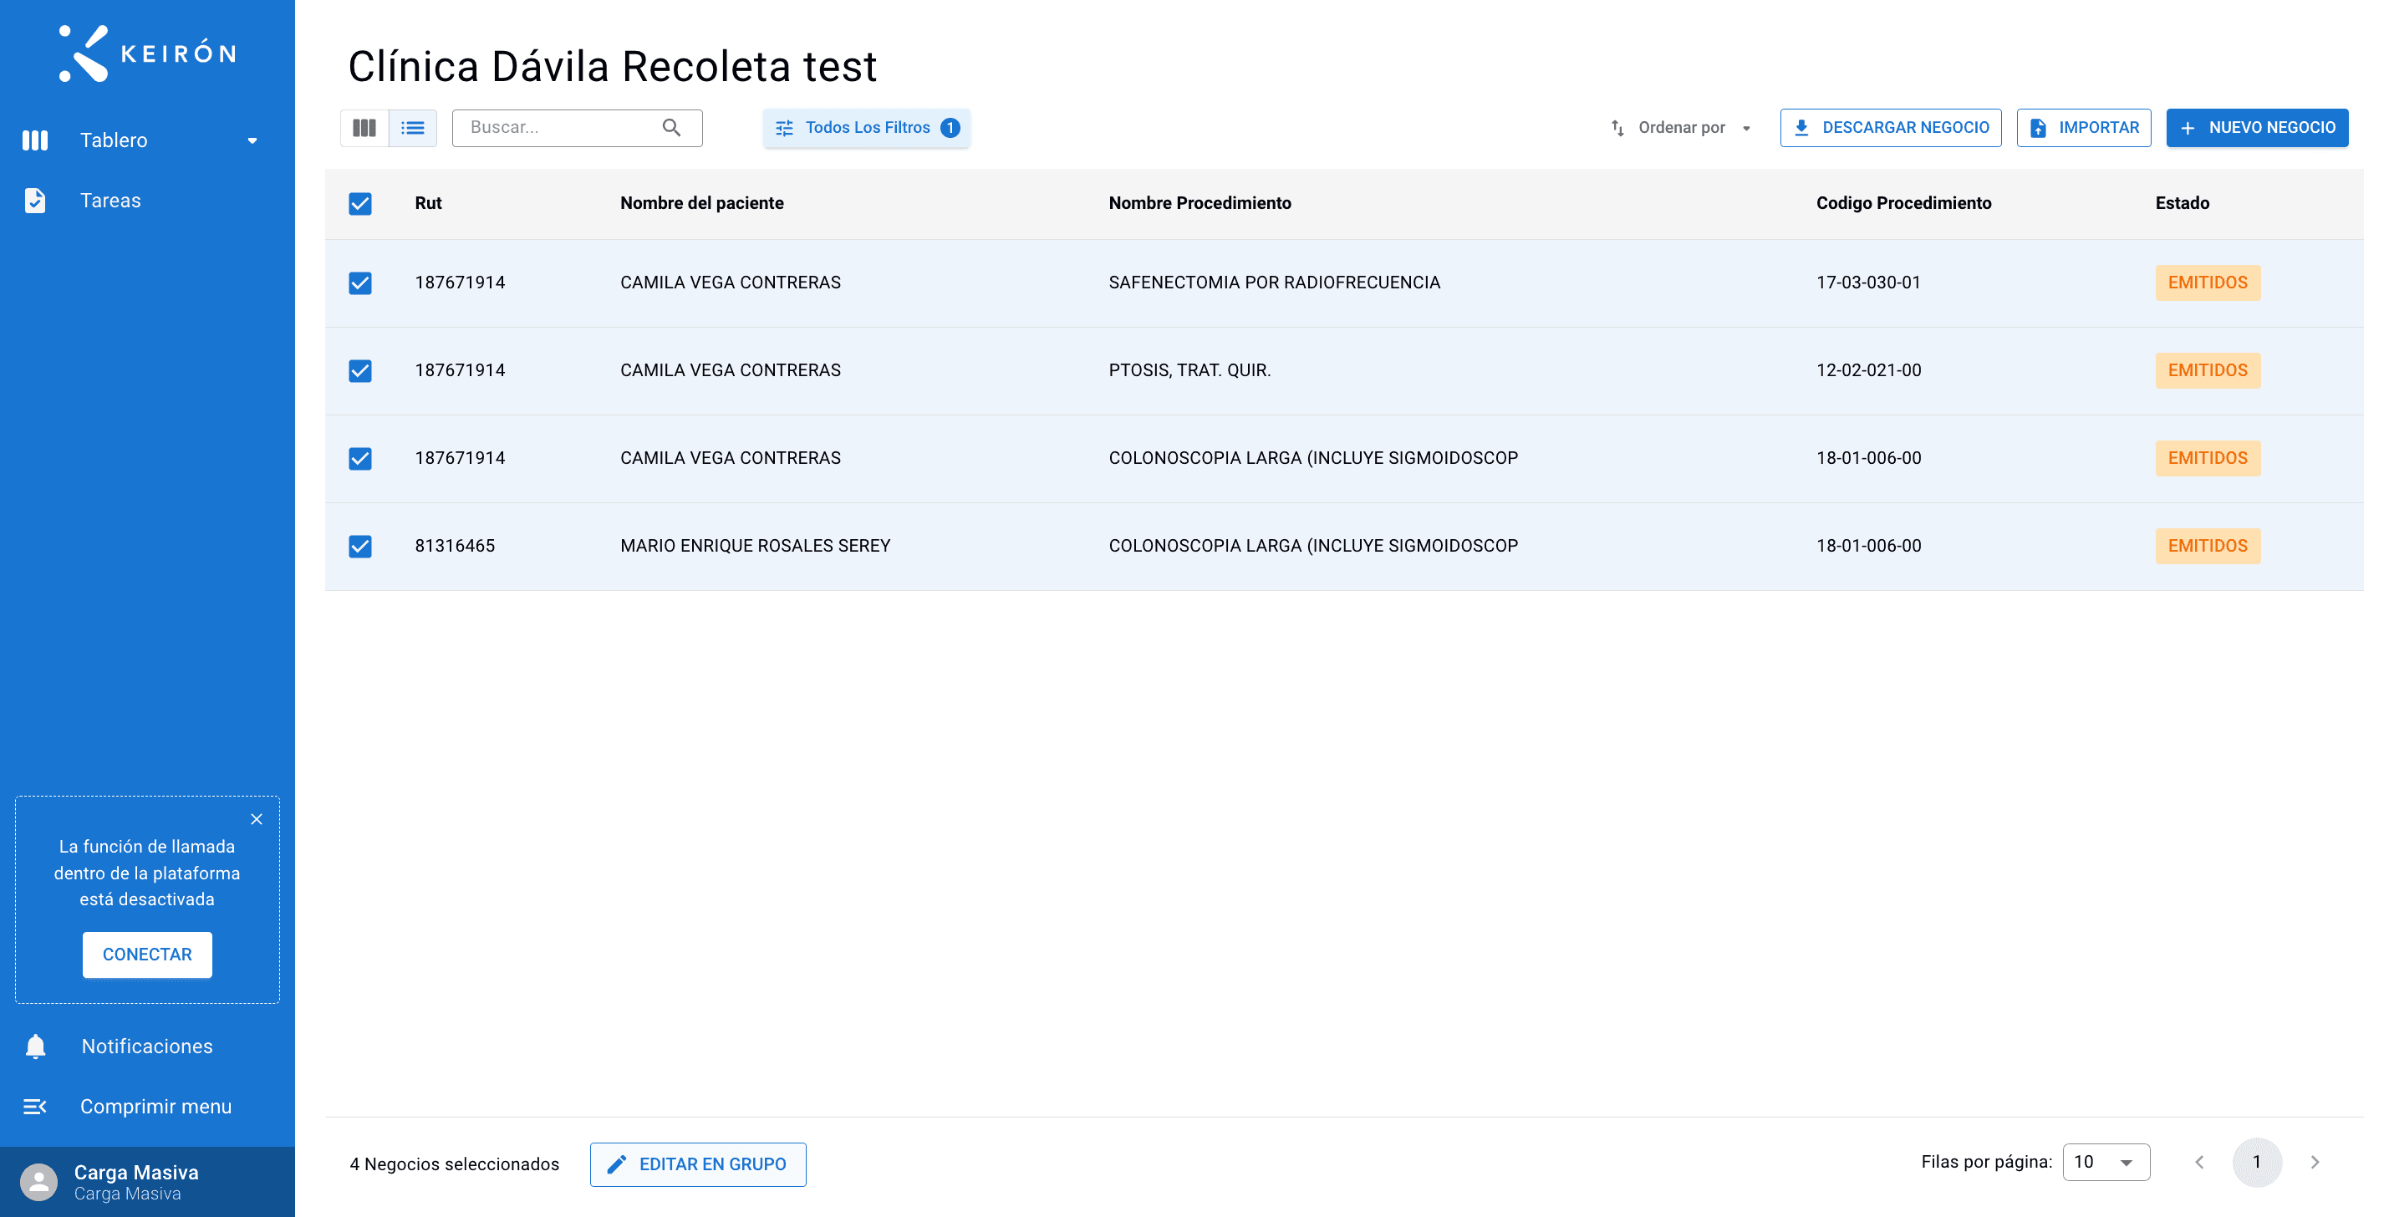
Task: Click the Notificaciones bell icon
Action: coord(35,1046)
